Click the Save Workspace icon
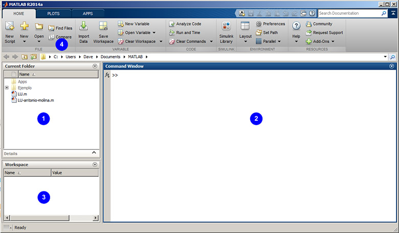 (103, 26)
